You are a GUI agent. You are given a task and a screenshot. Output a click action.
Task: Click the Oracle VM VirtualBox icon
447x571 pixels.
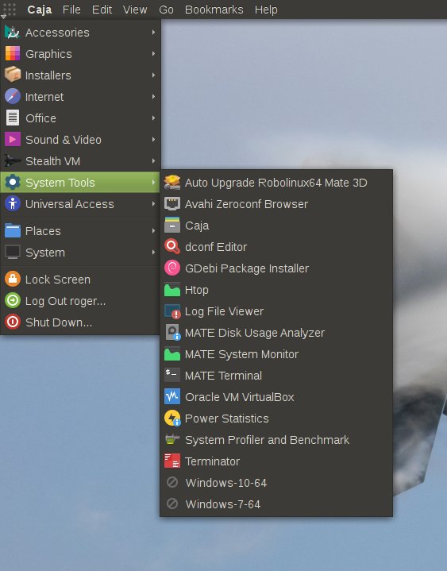click(172, 396)
